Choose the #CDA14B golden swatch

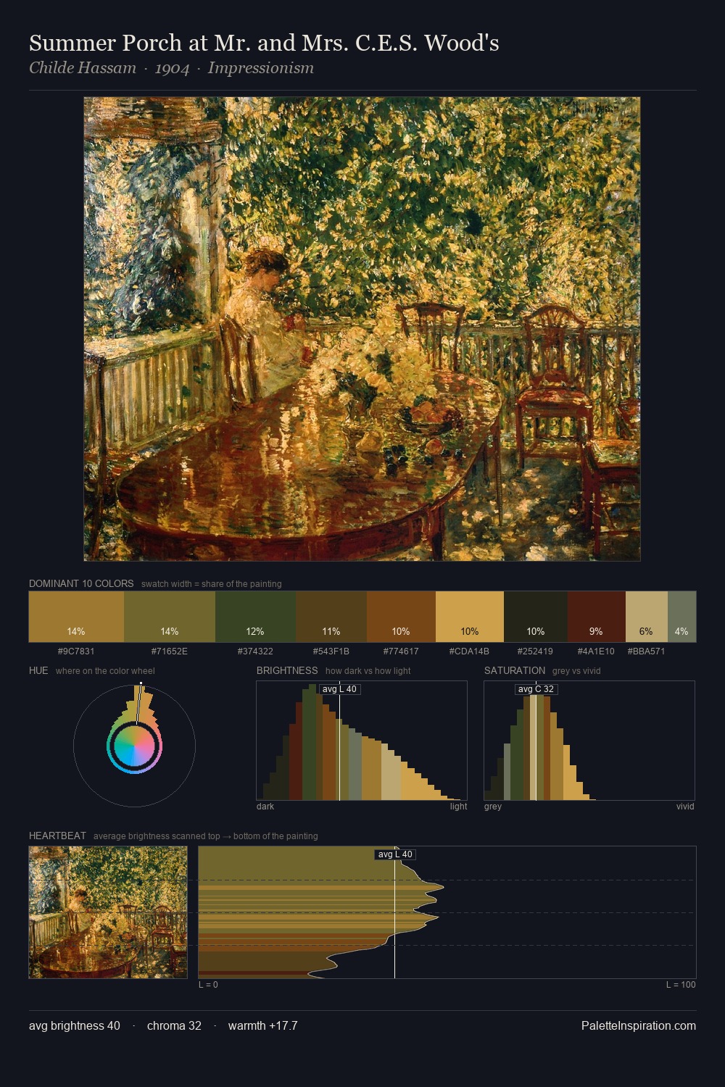point(470,617)
